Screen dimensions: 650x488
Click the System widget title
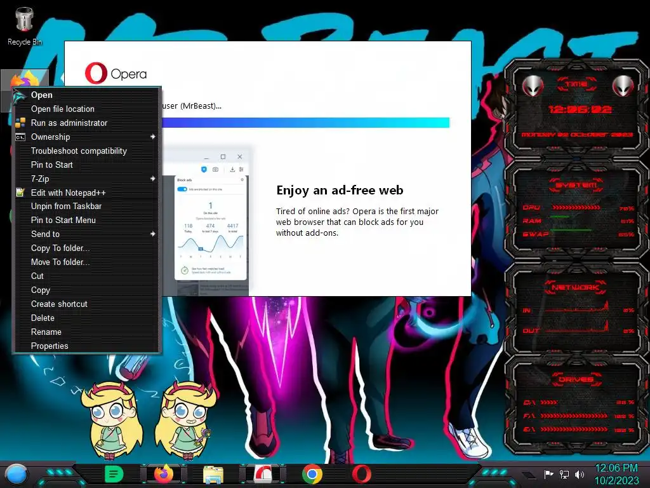pyautogui.click(x=576, y=185)
